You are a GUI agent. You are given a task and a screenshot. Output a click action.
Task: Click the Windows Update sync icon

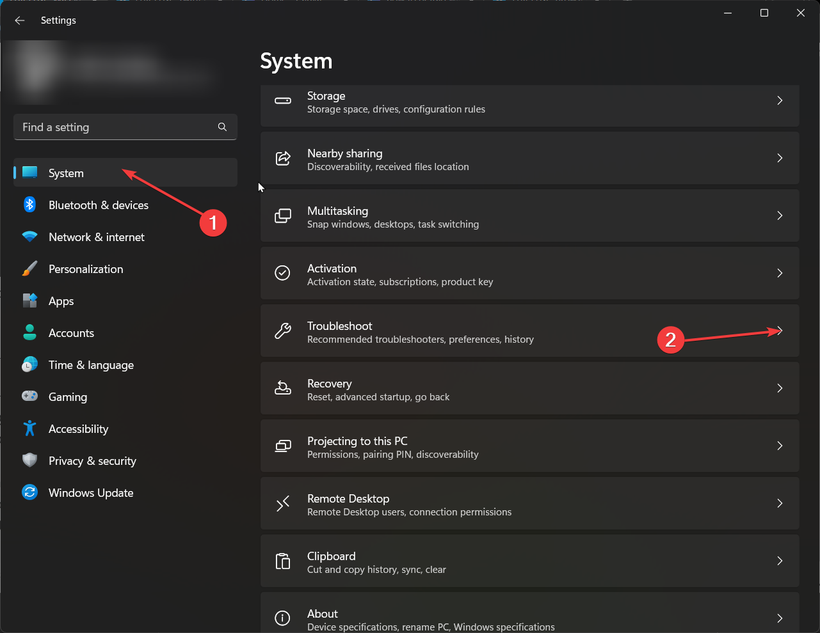click(29, 492)
